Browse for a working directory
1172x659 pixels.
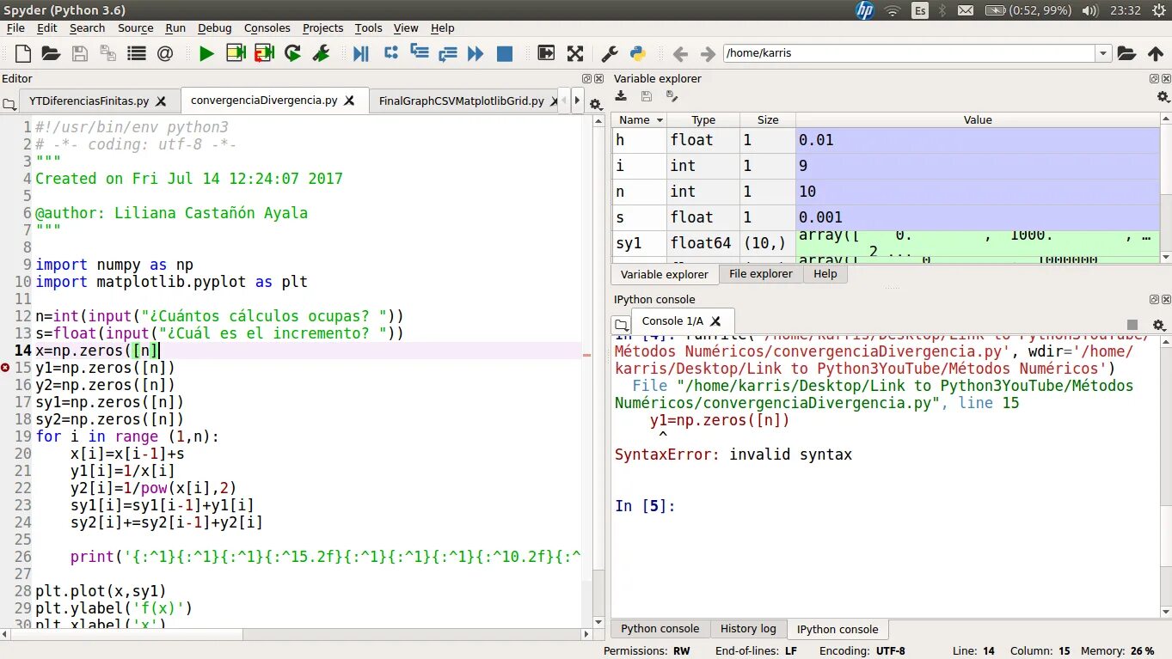tap(1126, 53)
